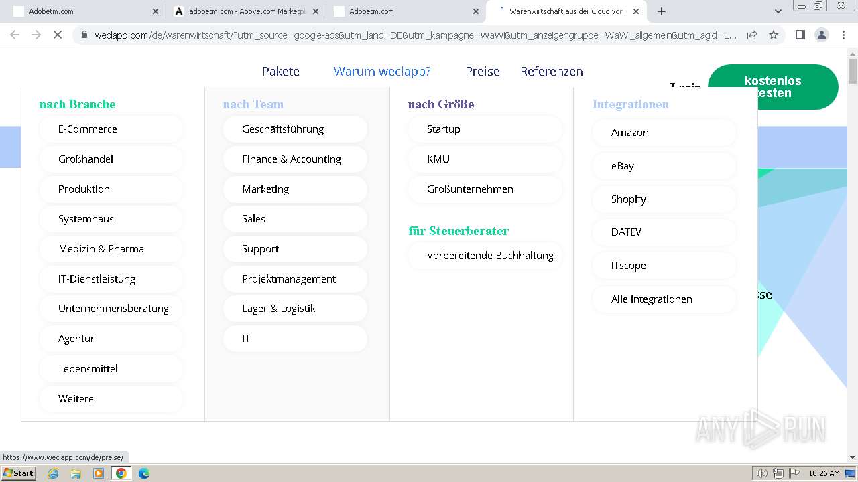Image resolution: width=858 pixels, height=482 pixels.
Task: Select E-Commerce under nach Branche
Action: pos(111,129)
